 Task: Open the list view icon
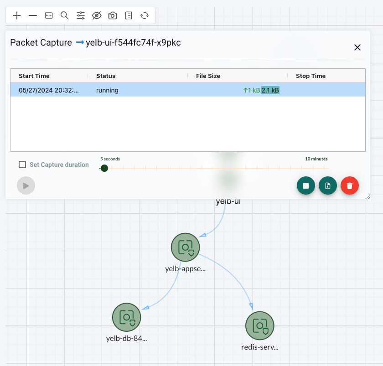click(129, 15)
